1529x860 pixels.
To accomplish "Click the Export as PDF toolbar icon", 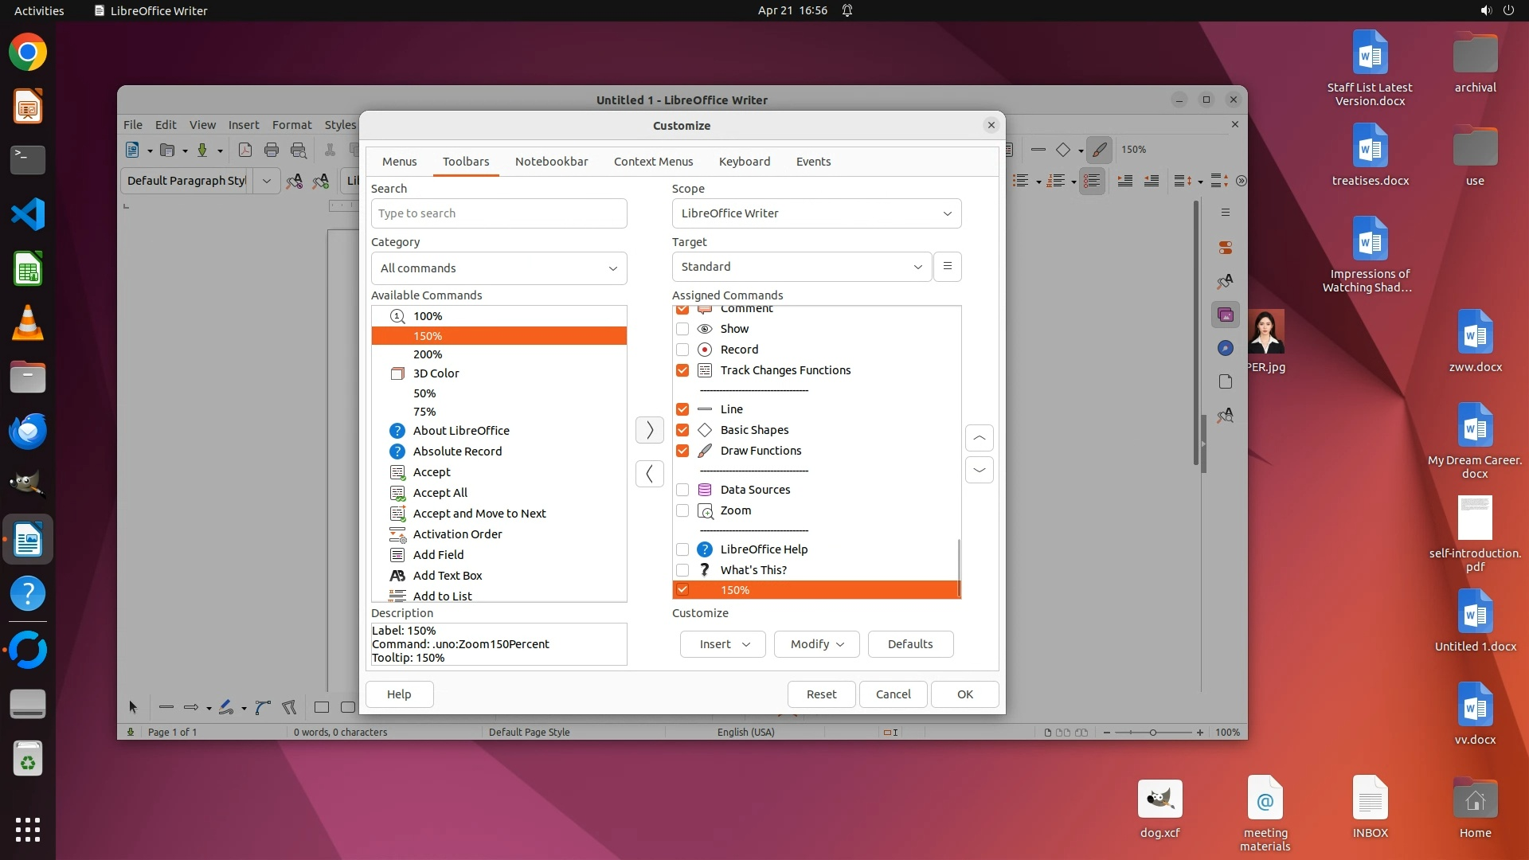I will point(245,150).
